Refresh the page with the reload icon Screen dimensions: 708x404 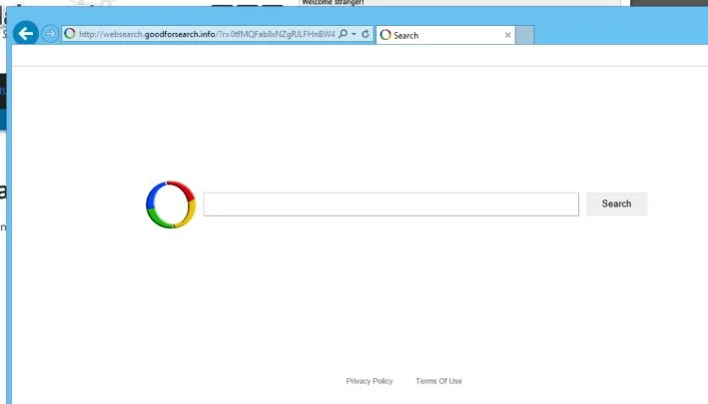click(365, 34)
